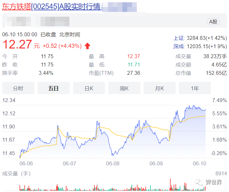Click the 已收盘 status text
This screenshot has width=229, height=192.
click(48, 35)
